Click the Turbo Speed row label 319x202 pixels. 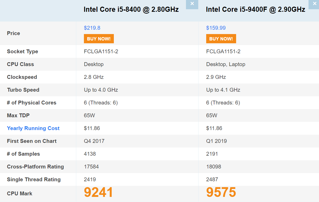[x=23, y=90]
